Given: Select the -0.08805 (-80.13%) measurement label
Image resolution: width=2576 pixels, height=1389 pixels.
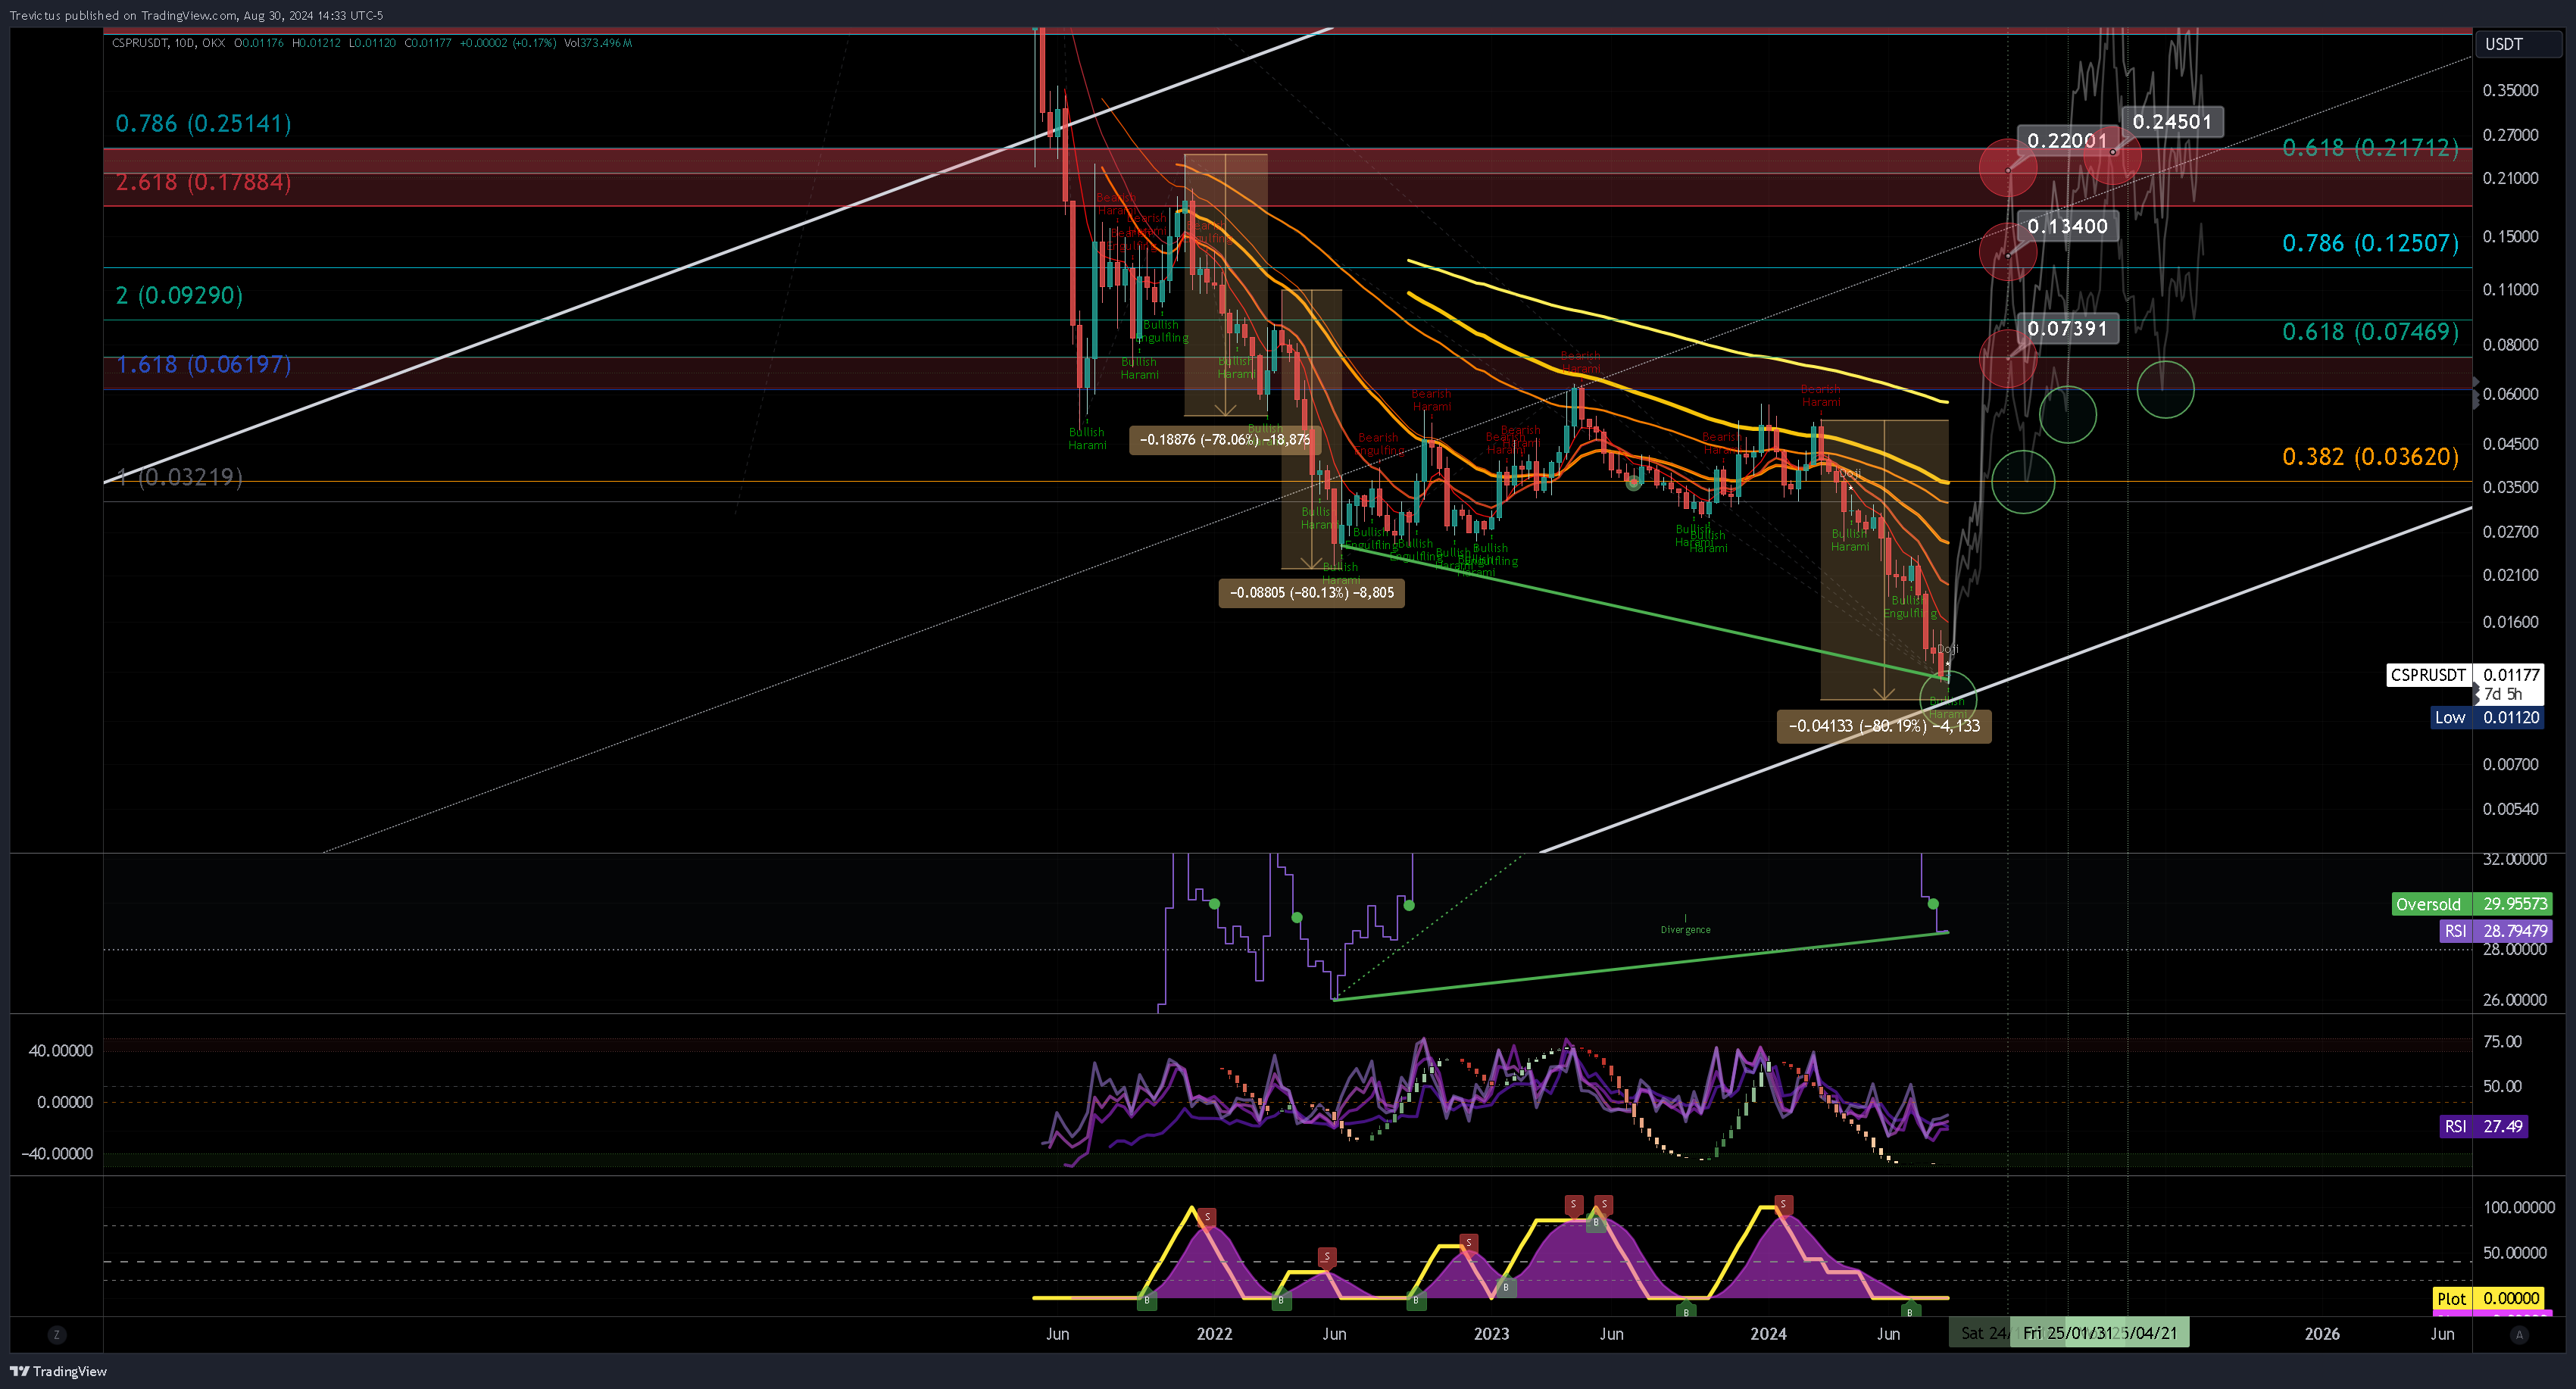Looking at the screenshot, I should coord(1311,593).
